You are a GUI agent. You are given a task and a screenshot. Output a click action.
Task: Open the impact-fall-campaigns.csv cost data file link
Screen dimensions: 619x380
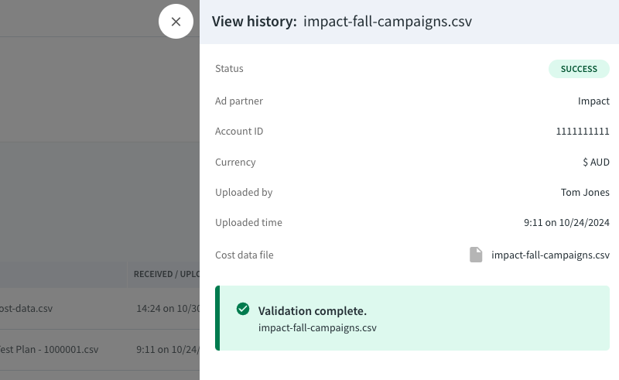(x=550, y=255)
